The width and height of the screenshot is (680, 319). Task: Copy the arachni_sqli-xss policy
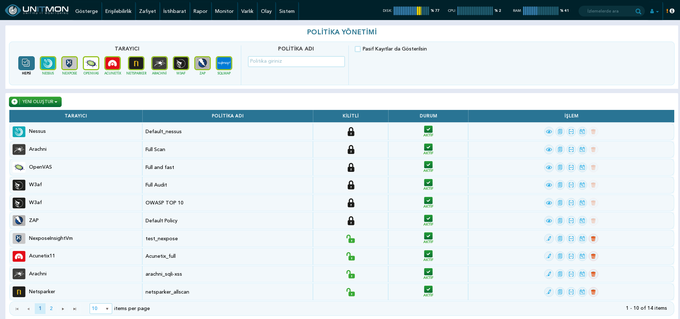tap(560, 274)
